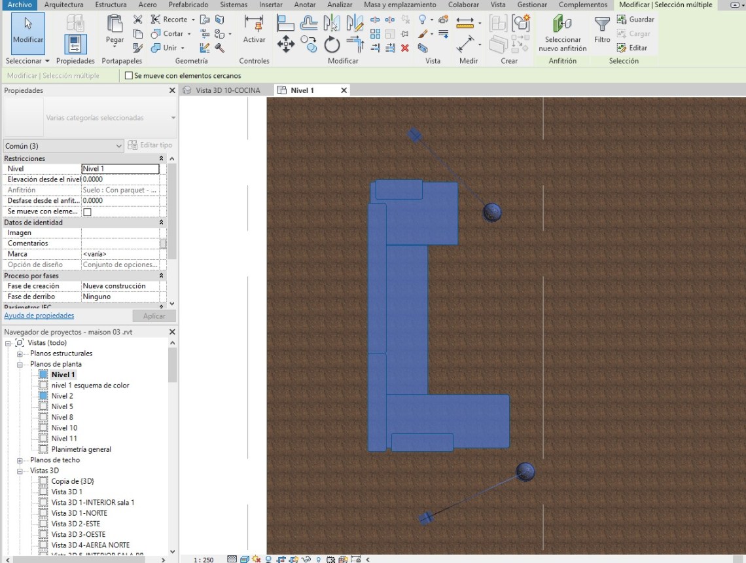The width and height of the screenshot is (746, 563).
Task: Toggle 'Se mueve con eleme...' property checkbox
Action: [87, 212]
